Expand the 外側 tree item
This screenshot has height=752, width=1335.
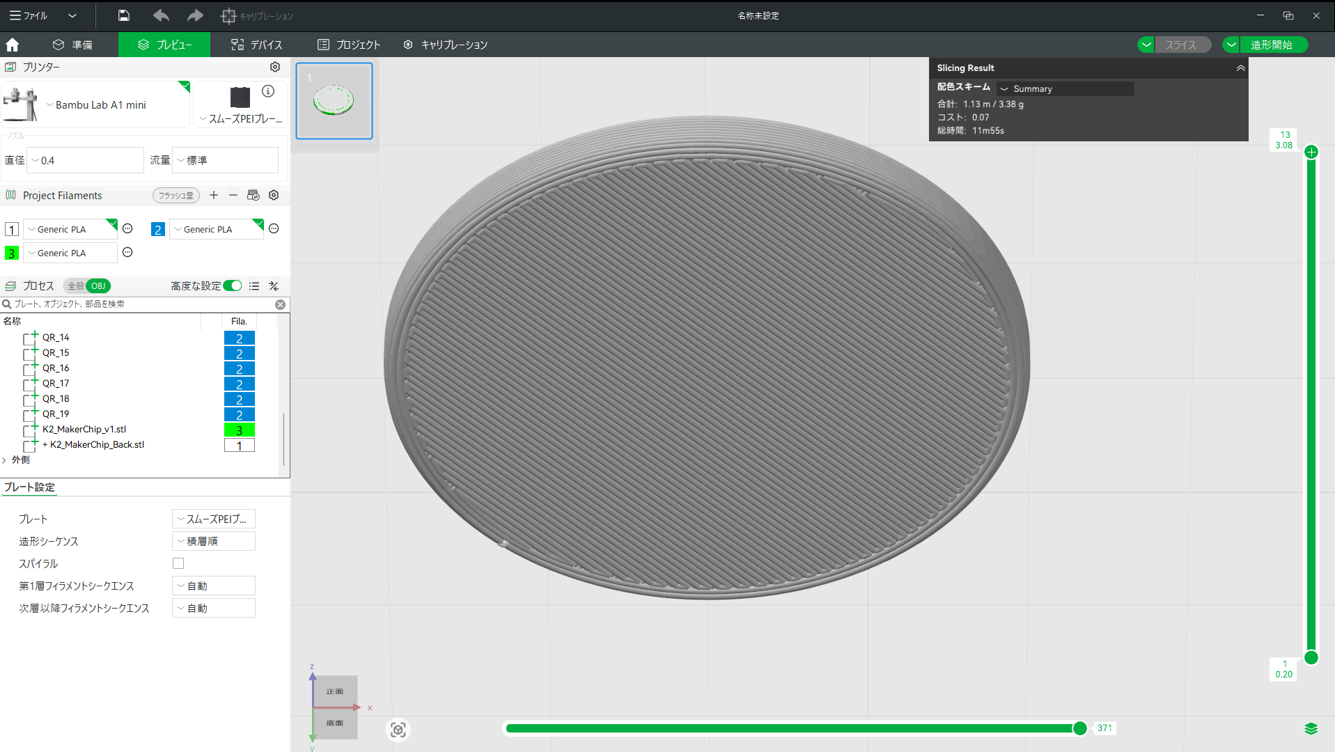(4, 460)
